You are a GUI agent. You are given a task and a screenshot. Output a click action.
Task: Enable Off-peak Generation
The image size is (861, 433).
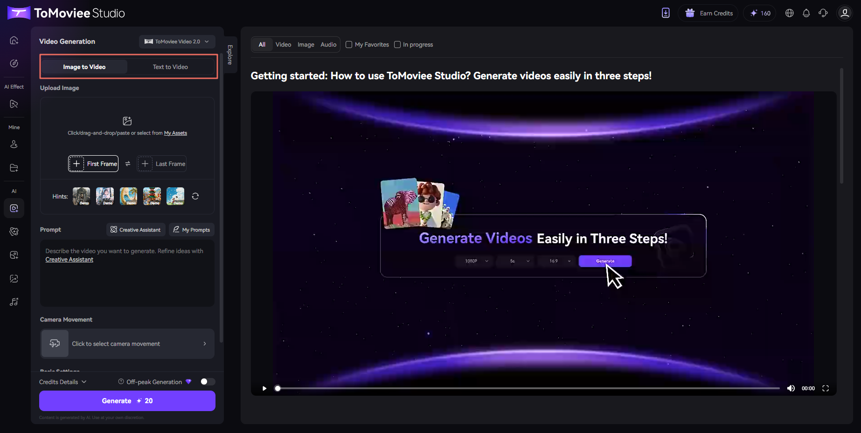207,381
